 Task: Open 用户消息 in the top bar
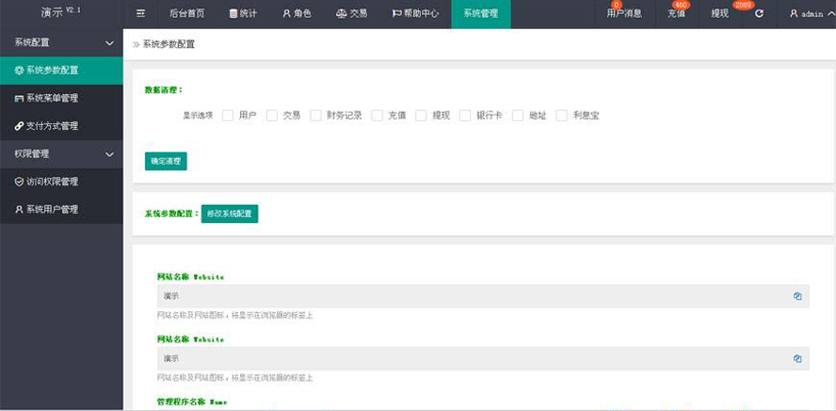click(x=624, y=14)
